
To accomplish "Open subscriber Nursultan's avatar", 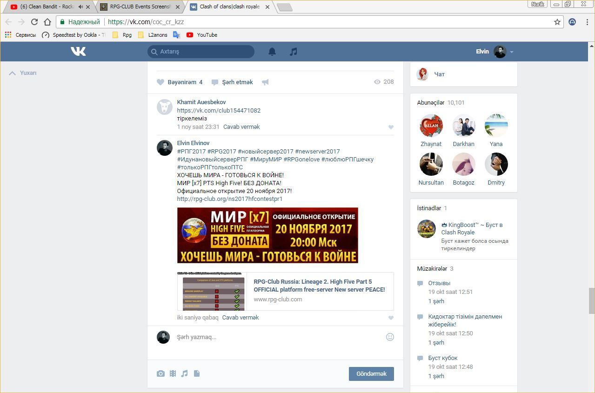I will click(x=431, y=164).
